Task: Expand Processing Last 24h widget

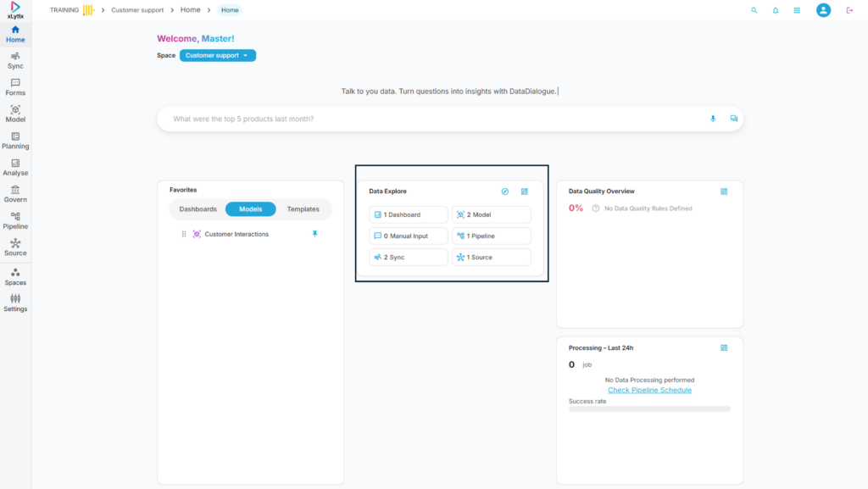Action: point(724,347)
